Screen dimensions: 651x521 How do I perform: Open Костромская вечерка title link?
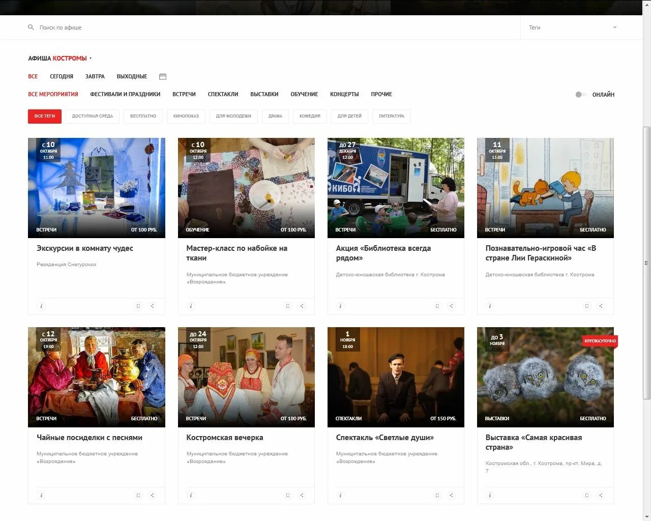pyautogui.click(x=225, y=438)
